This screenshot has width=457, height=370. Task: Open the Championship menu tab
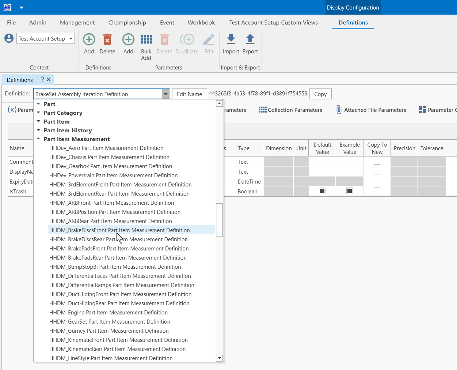[x=127, y=23]
